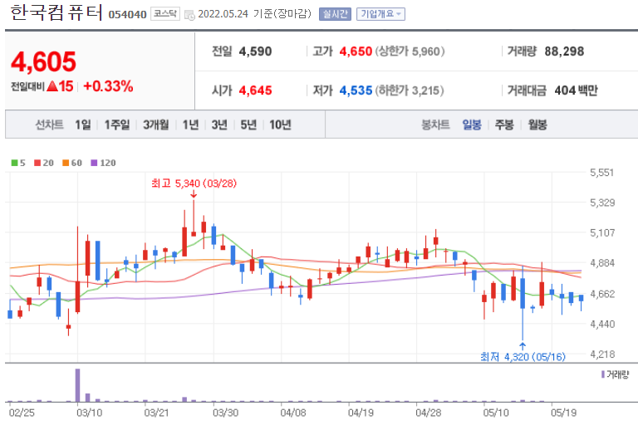Click the purple 120-day moving average swatch

(94, 163)
